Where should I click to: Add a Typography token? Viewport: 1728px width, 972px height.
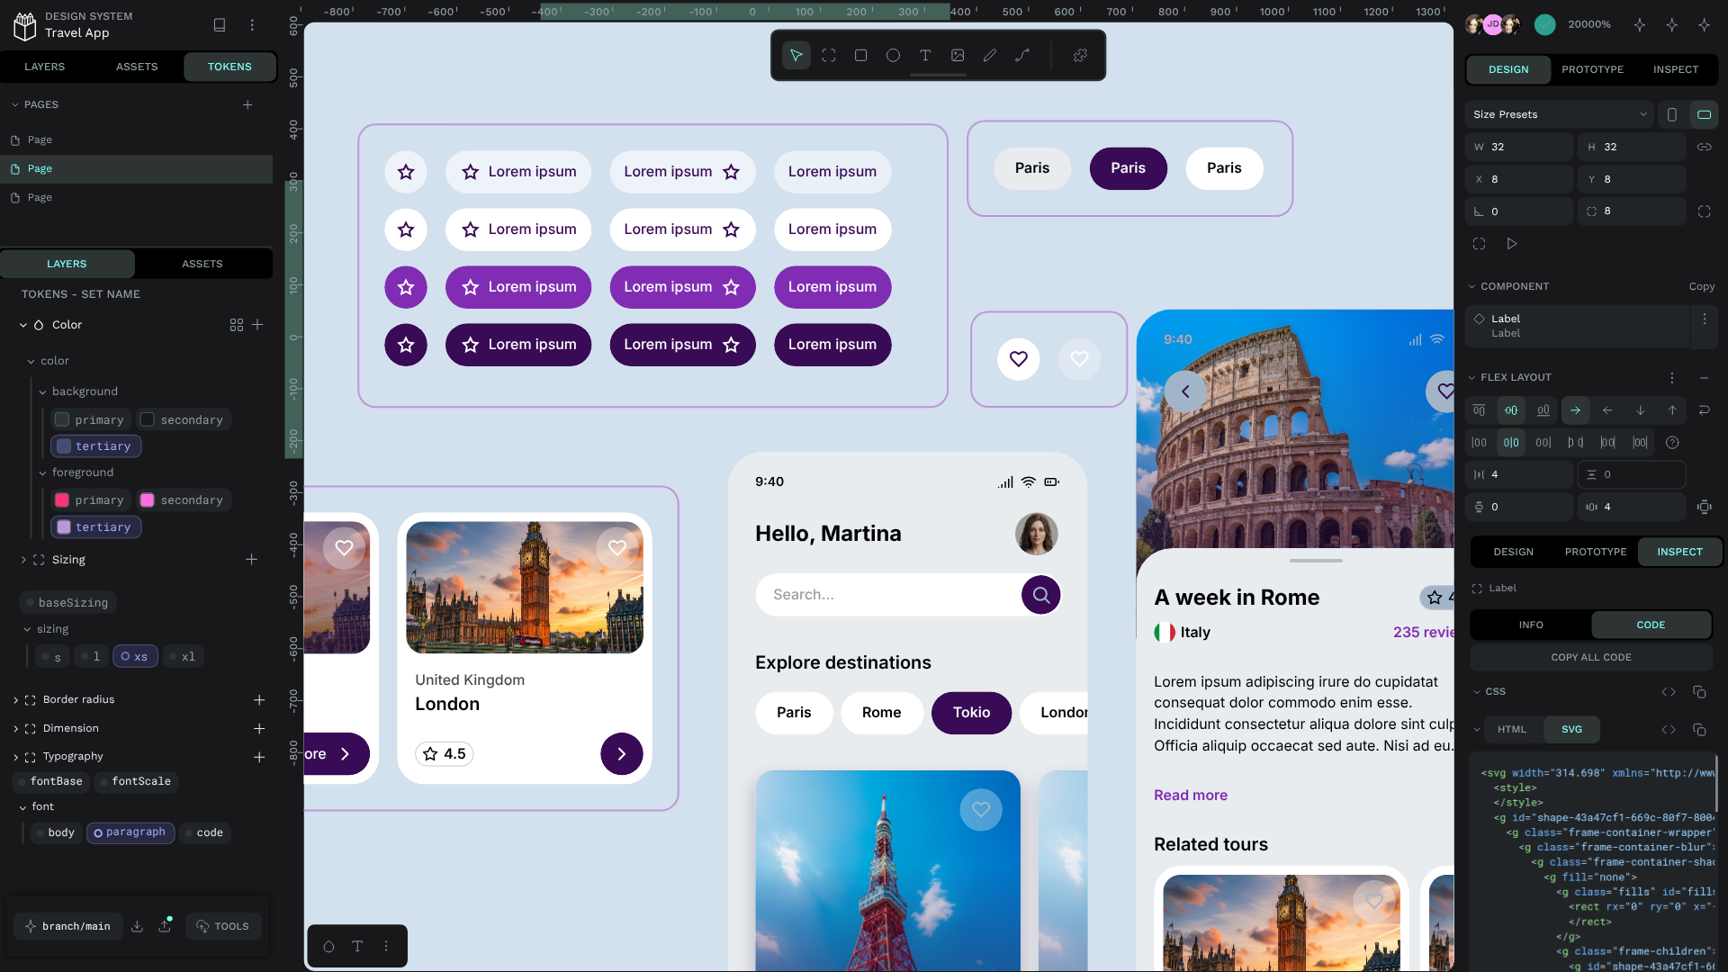pyautogui.click(x=259, y=758)
